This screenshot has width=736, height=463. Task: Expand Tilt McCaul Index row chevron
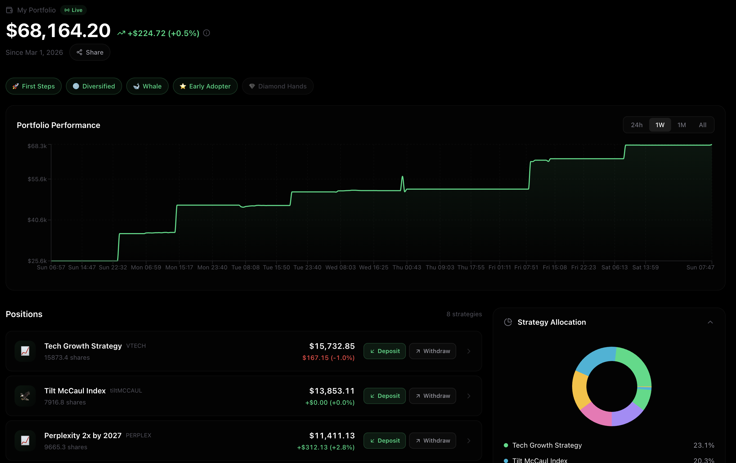click(x=469, y=396)
